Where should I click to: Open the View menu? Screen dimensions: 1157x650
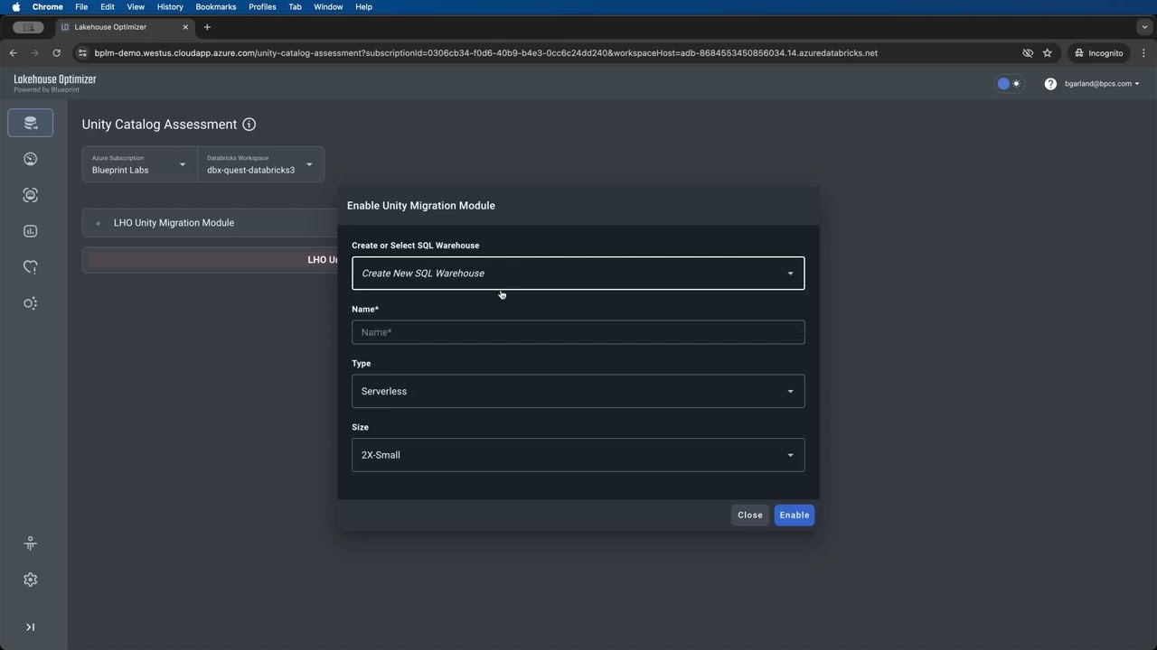[136, 7]
